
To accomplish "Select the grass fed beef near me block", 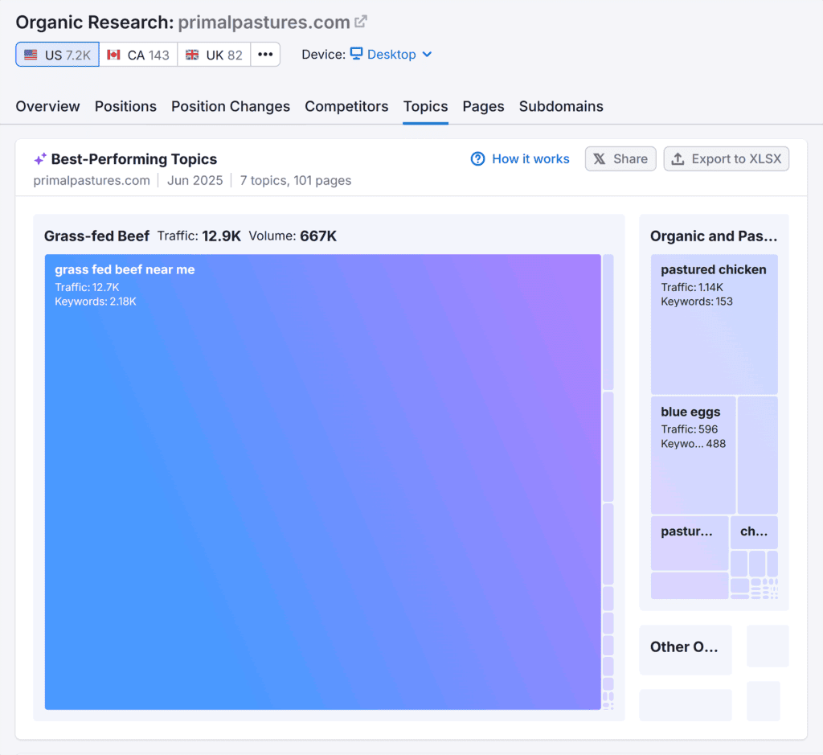I will pyautogui.click(x=321, y=482).
